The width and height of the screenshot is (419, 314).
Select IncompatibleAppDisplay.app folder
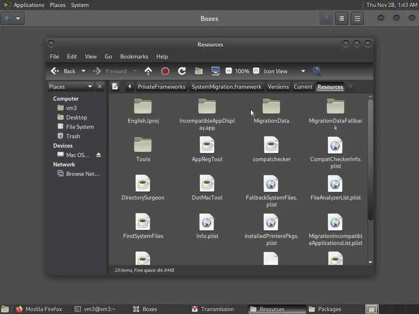point(207,115)
